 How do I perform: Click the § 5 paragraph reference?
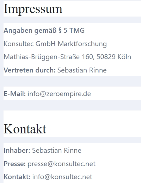63,31
